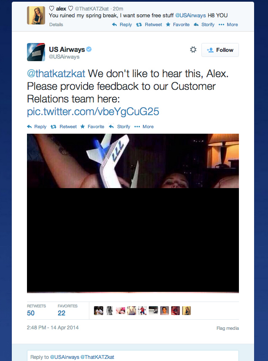Screen dimensions: 268x361
Task: Retweet alex's tweet using the top Retweet icon
Action: (139, 24)
